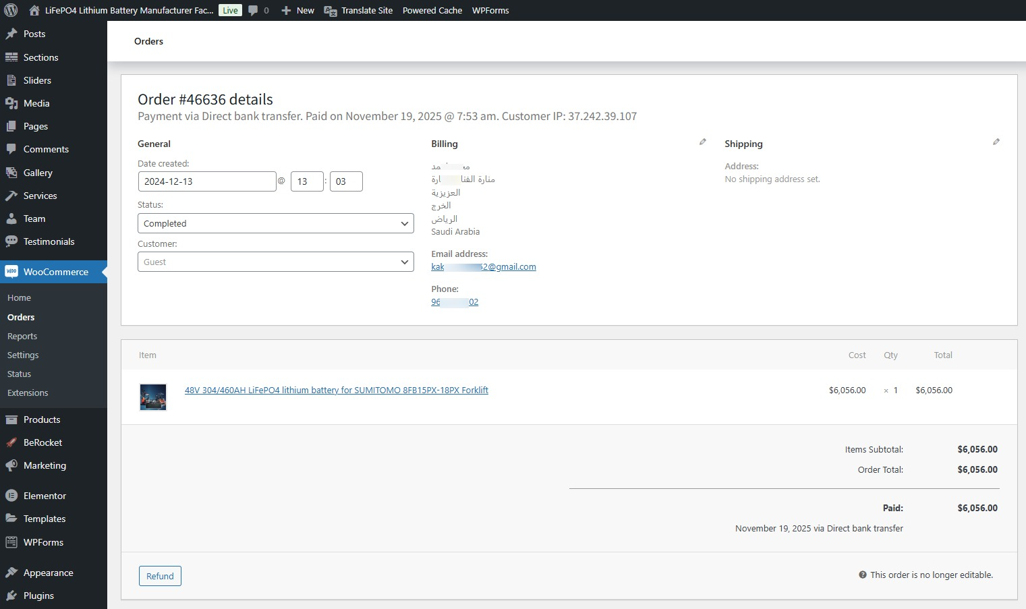Open the Status dropdown set to Completed
The width and height of the screenshot is (1026, 609).
275,223
